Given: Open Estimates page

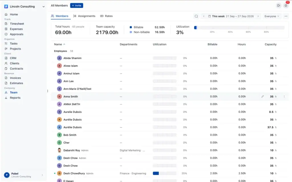Looking at the screenshot, I should click(16, 83).
